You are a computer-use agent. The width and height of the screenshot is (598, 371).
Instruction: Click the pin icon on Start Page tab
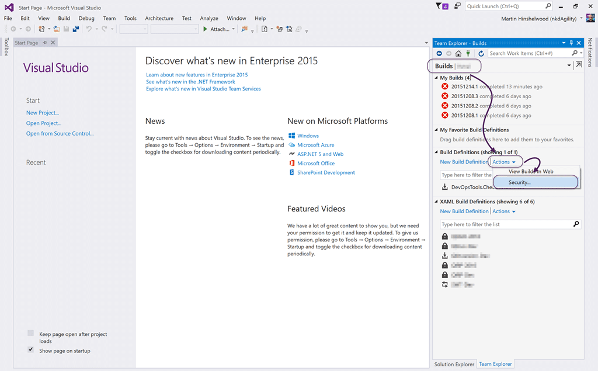click(x=44, y=43)
